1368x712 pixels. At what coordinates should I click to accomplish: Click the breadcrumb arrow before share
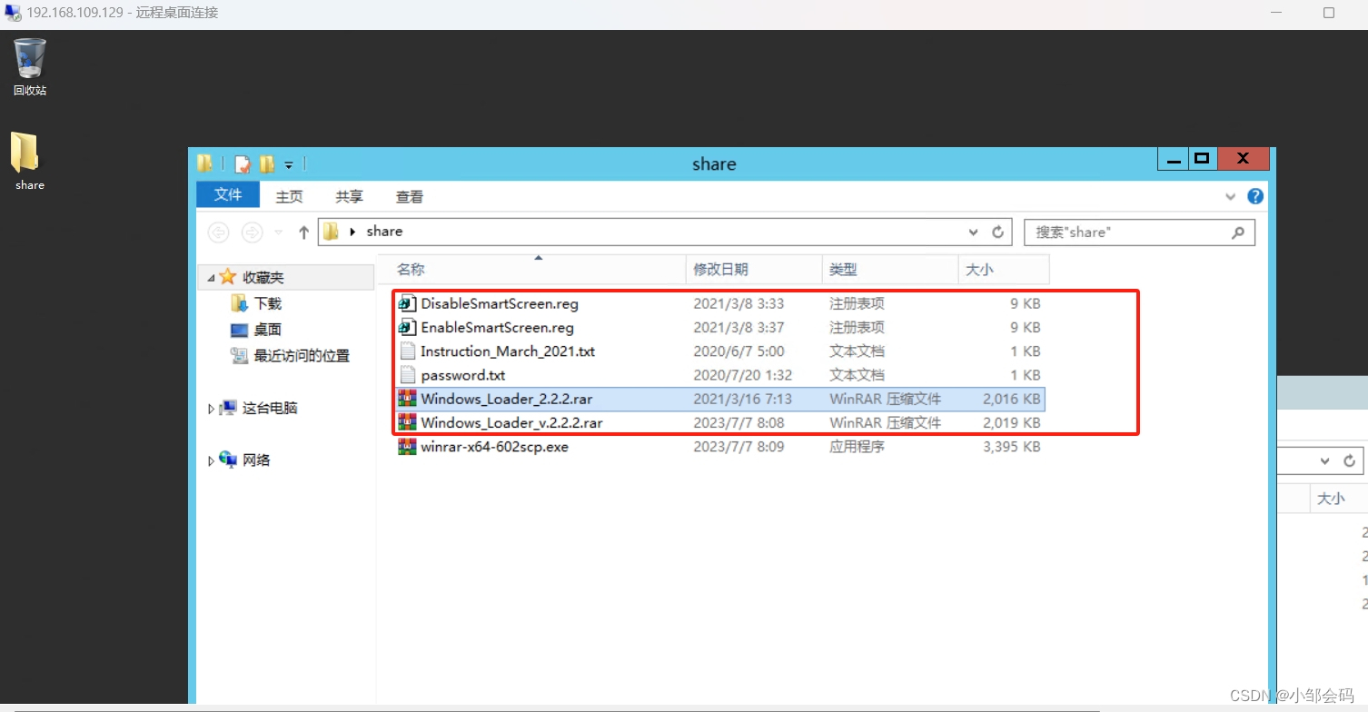[x=352, y=232]
